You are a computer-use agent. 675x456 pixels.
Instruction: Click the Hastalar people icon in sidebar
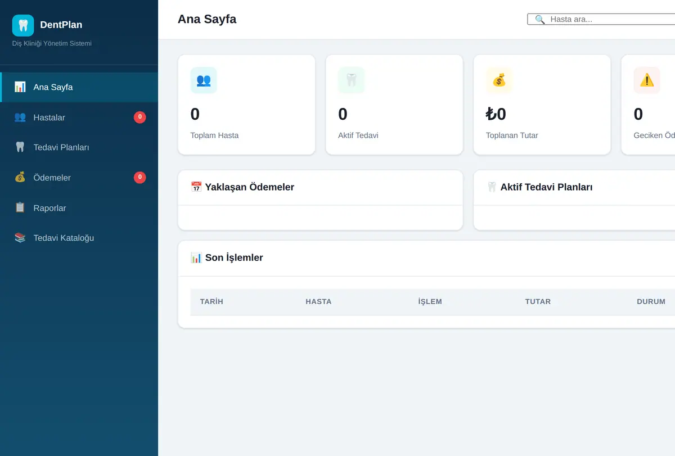point(20,117)
